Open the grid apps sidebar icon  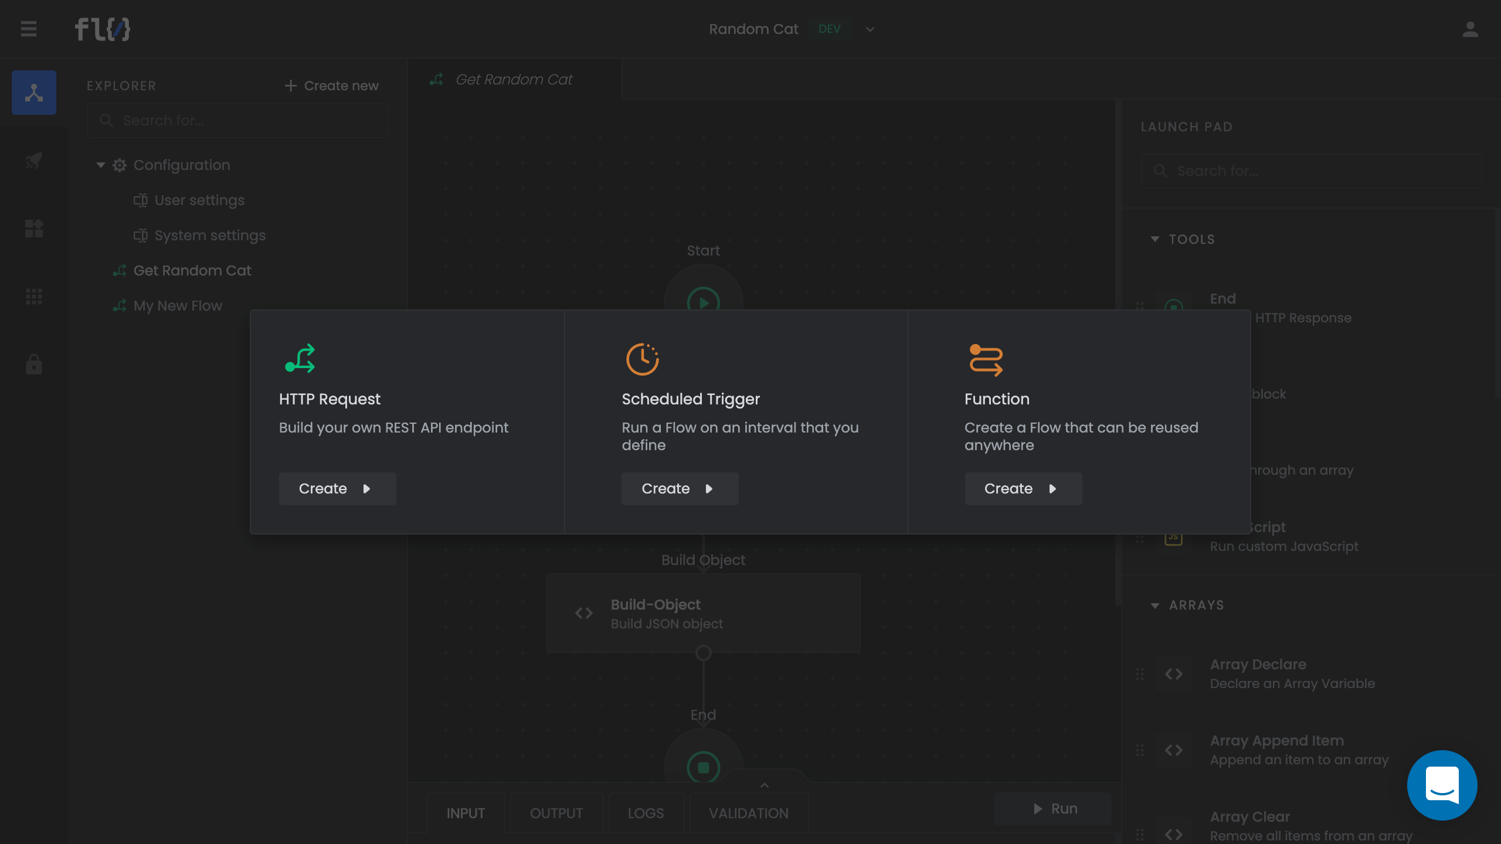34,297
